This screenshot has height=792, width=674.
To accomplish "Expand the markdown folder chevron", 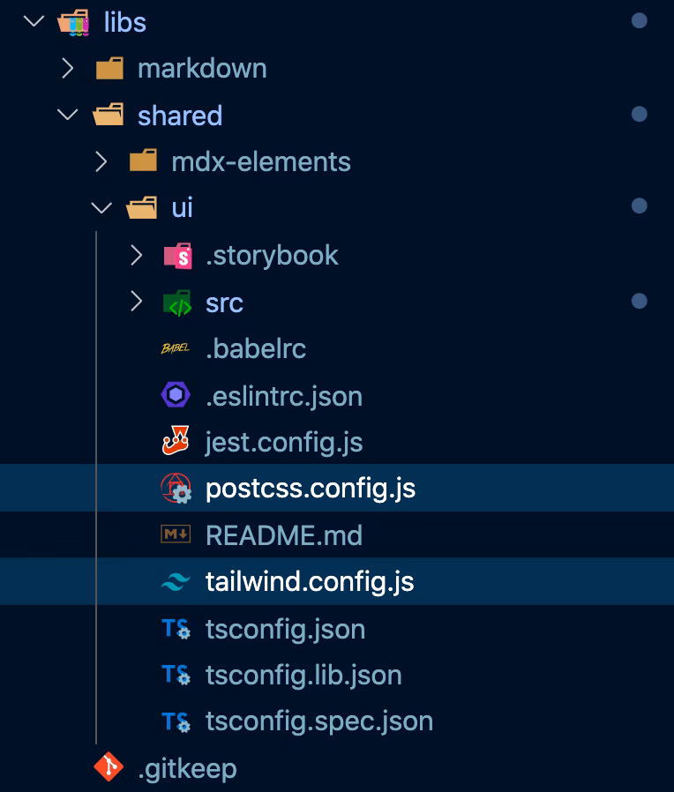I will 68,69.
